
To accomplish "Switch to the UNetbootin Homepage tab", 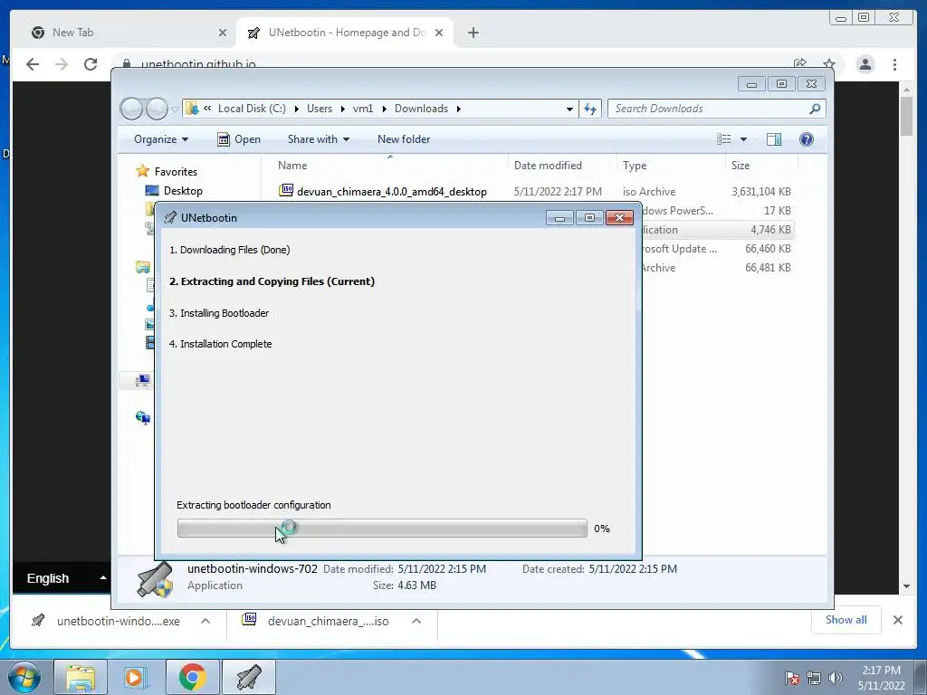I will (347, 33).
